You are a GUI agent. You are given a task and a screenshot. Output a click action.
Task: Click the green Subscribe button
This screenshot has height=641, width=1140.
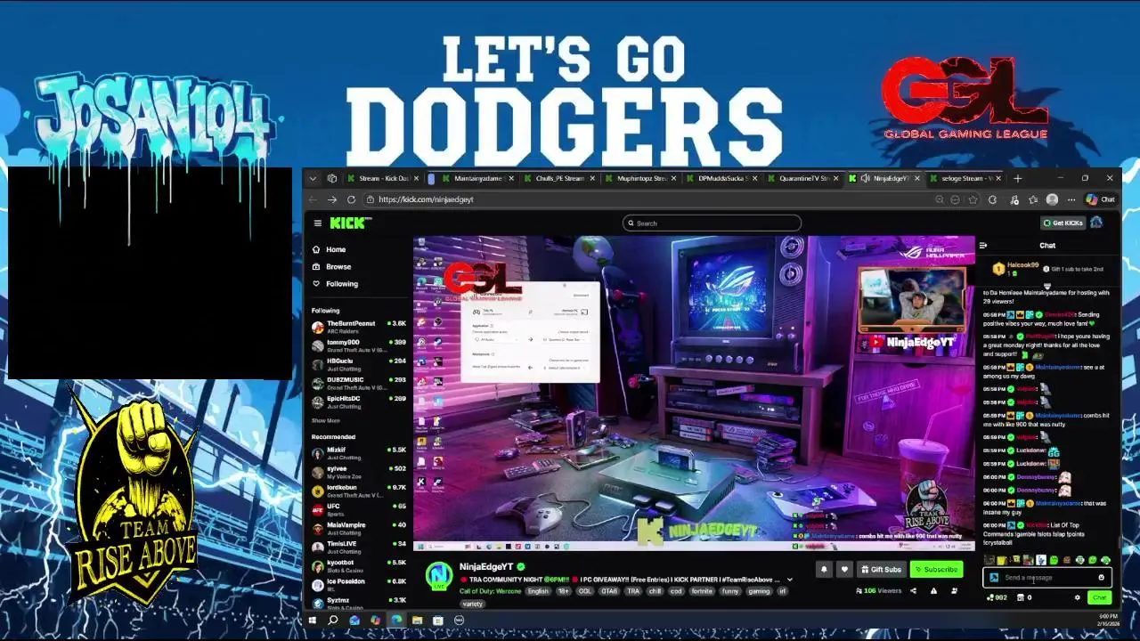pyautogui.click(x=936, y=570)
